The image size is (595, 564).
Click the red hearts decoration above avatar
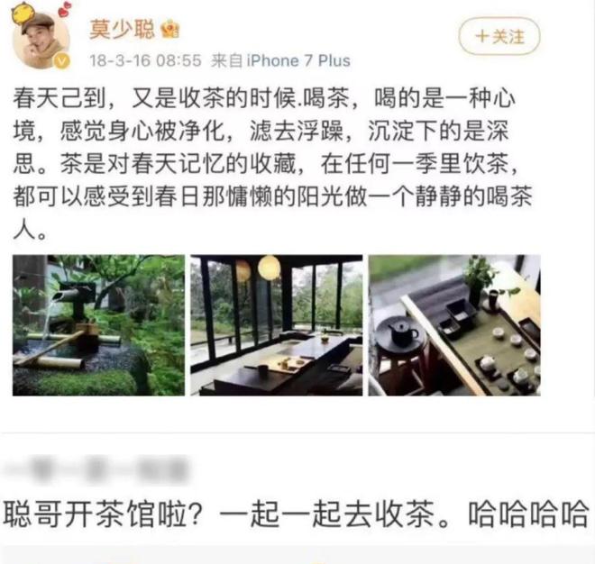click(x=65, y=9)
